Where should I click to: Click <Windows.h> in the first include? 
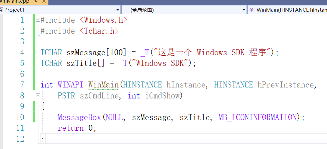103,20
